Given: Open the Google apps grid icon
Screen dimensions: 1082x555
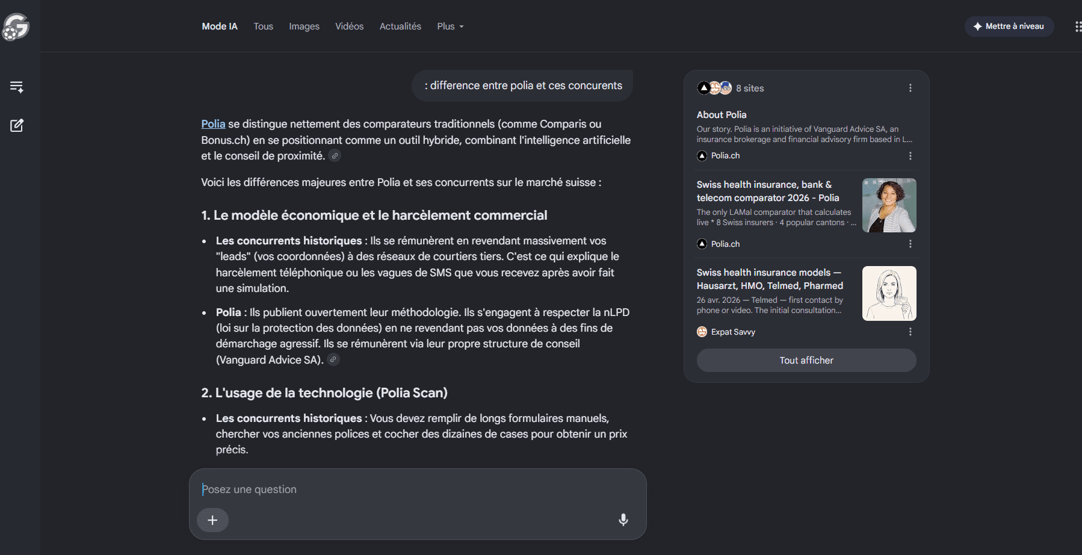Looking at the screenshot, I should tap(1078, 26).
